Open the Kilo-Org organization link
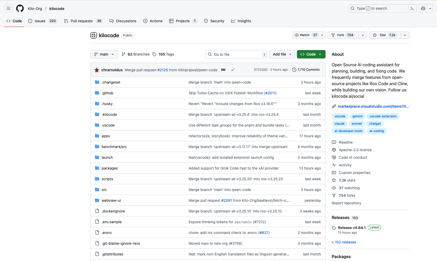 coord(35,9)
